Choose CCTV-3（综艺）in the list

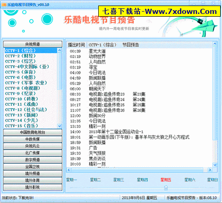pos(31,61)
